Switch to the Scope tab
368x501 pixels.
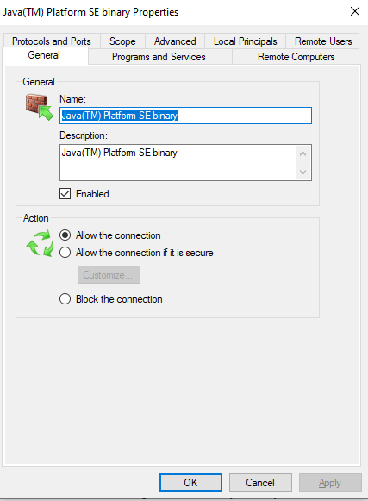(x=122, y=41)
